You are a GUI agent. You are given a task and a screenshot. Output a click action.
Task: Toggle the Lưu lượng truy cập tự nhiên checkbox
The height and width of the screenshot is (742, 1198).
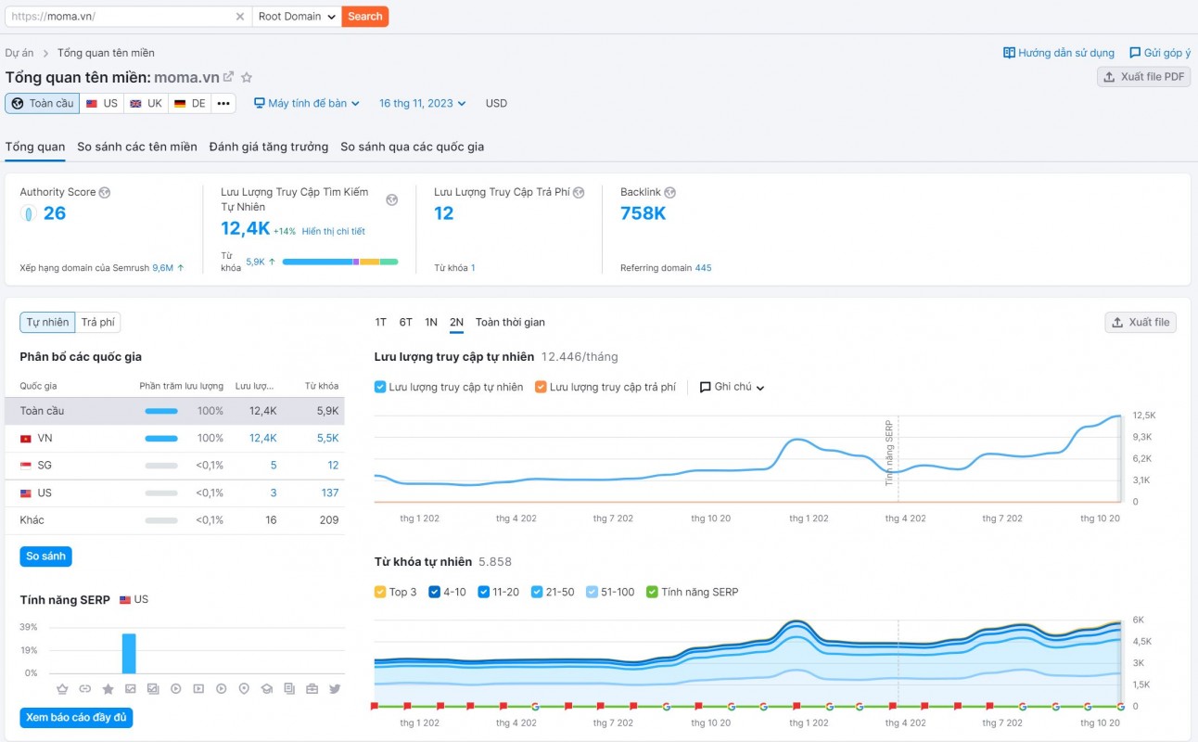pos(380,387)
